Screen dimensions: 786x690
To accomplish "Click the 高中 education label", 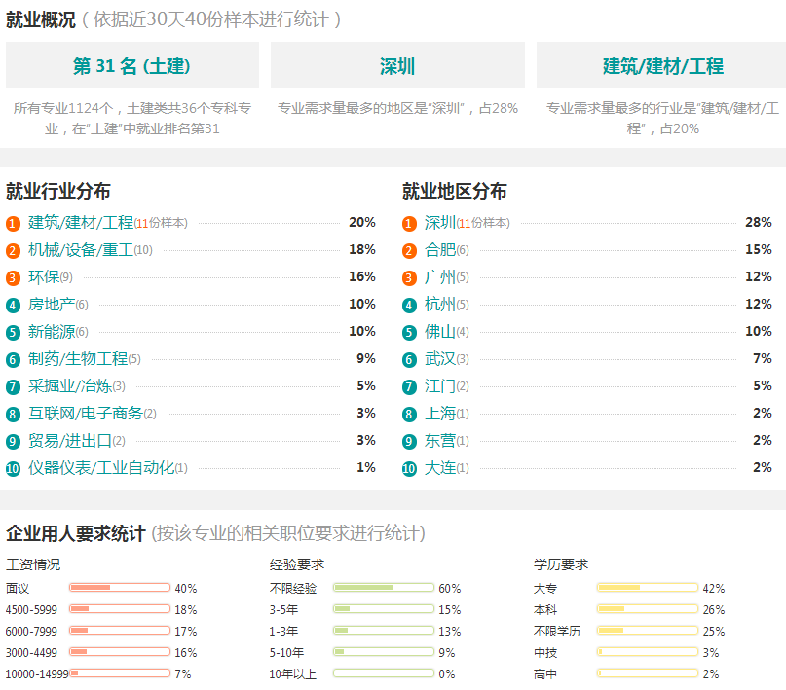I will tap(545, 674).
